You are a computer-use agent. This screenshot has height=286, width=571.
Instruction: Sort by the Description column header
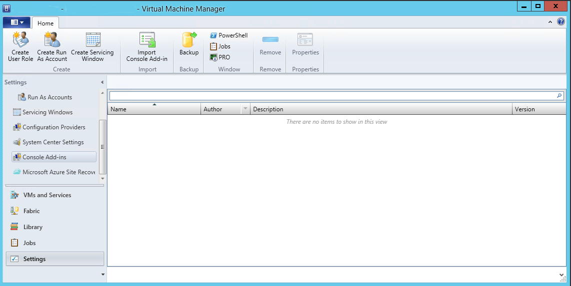click(381, 109)
